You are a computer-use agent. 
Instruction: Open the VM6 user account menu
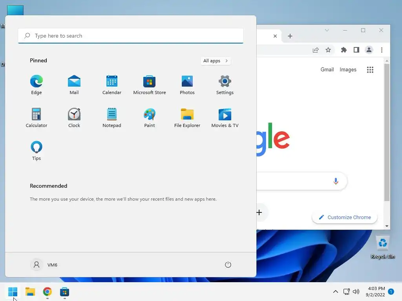[x=44, y=265]
